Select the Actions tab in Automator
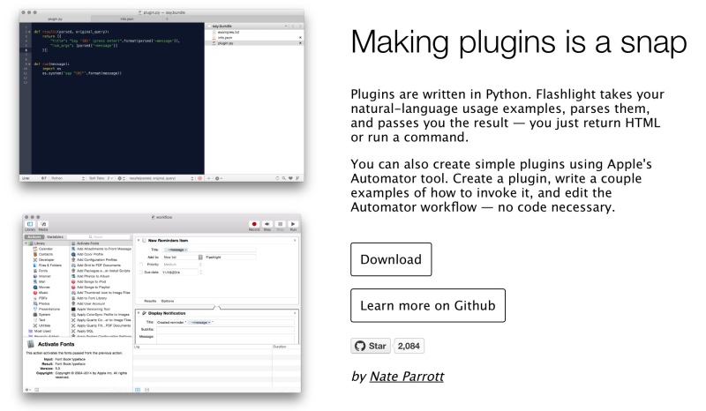The image size is (706, 411). (x=34, y=236)
